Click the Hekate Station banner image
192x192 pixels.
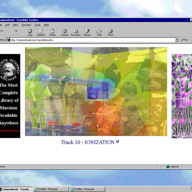tap(182, 96)
